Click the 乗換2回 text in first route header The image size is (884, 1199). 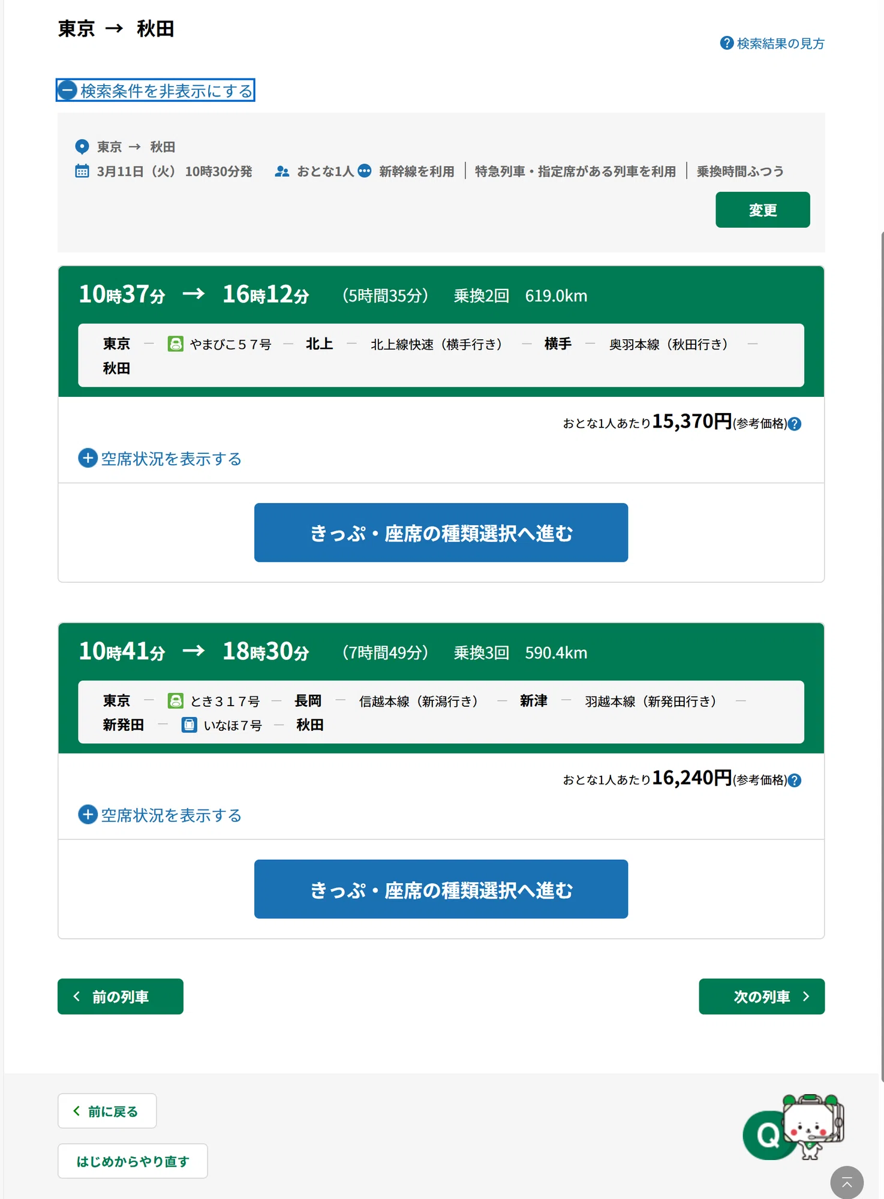(482, 296)
